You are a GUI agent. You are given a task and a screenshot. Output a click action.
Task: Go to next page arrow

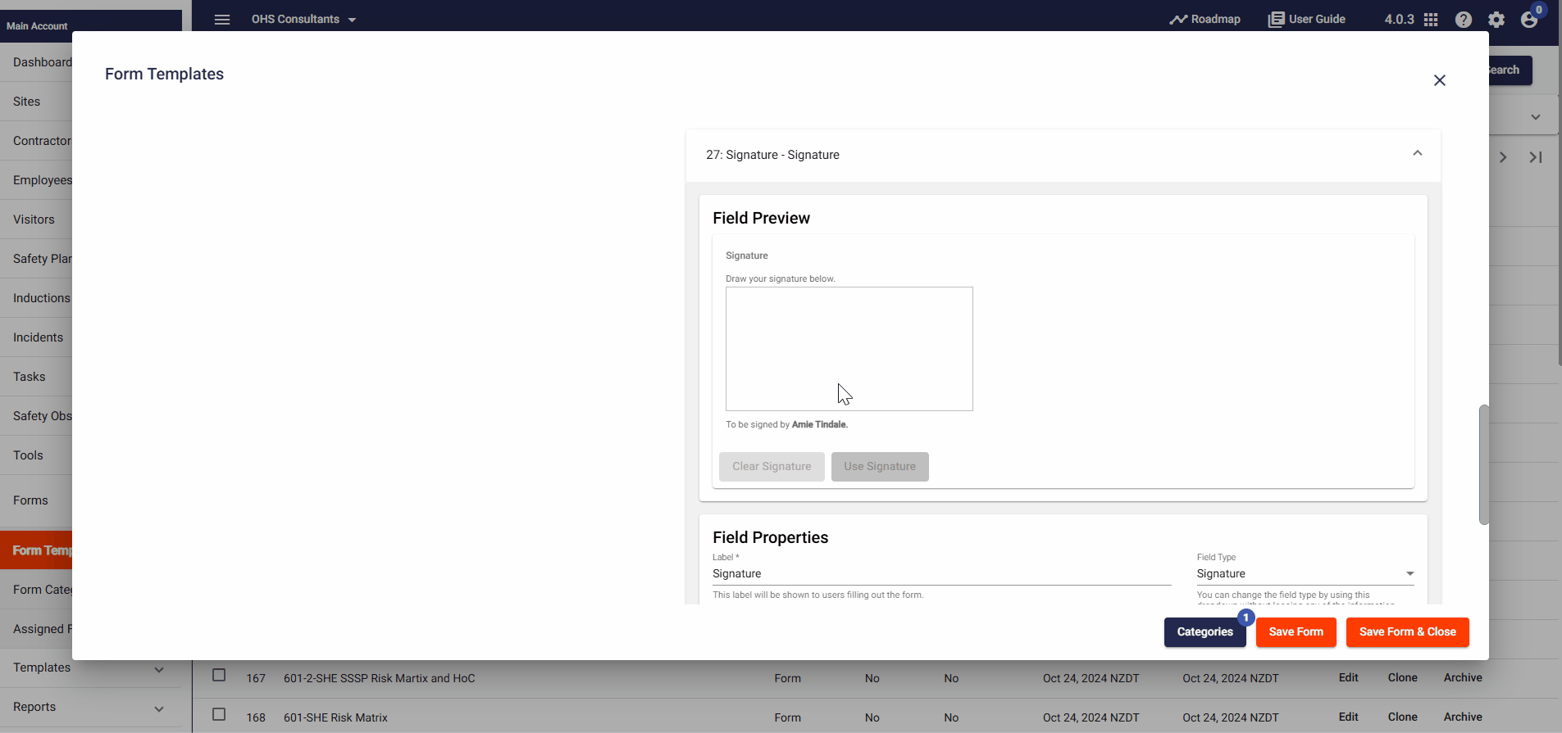click(1503, 157)
